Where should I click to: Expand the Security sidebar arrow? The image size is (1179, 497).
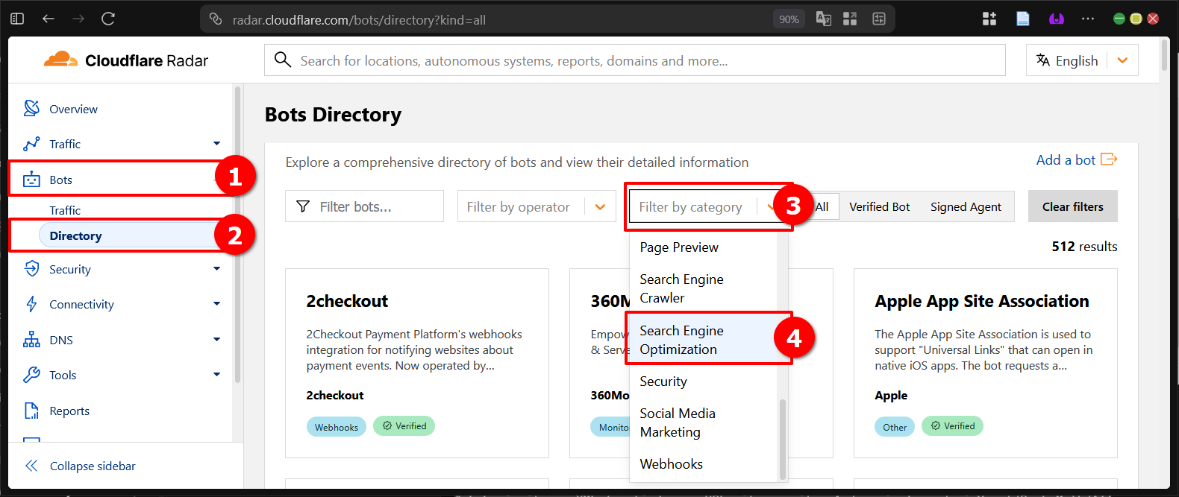[x=216, y=269]
